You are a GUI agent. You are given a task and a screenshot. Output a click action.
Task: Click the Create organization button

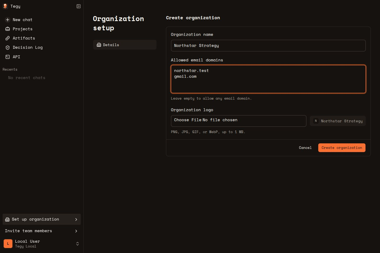342,148
